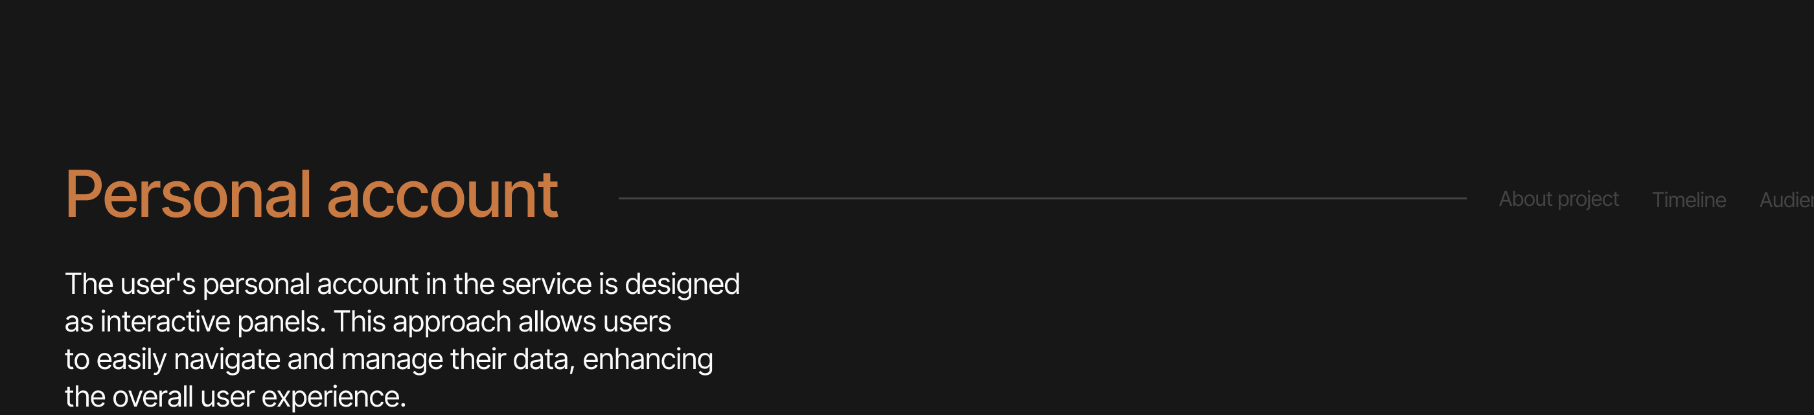Click the horizontal divider line beside the heading

pyautogui.click(x=1042, y=198)
